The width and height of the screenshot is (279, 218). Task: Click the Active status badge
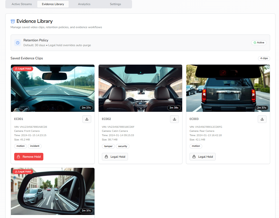(x=259, y=43)
